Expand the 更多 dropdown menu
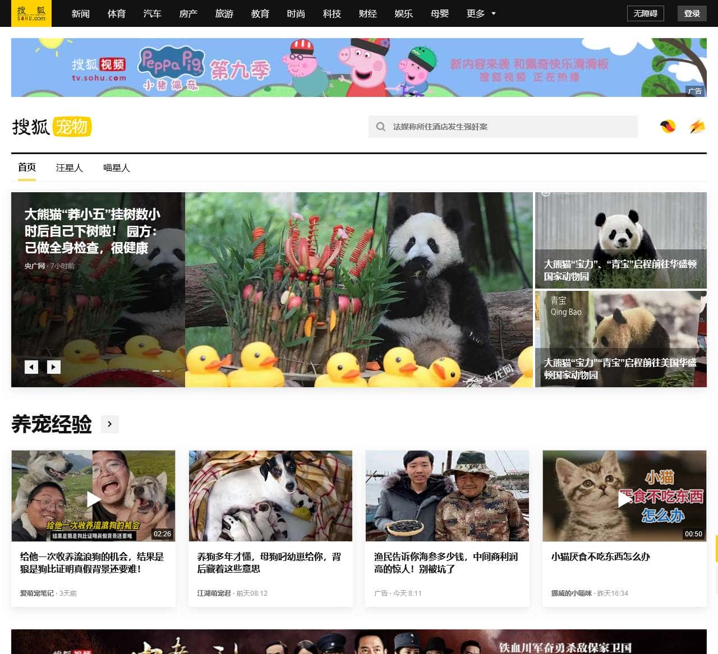Image resolution: width=718 pixels, height=654 pixels. click(481, 13)
